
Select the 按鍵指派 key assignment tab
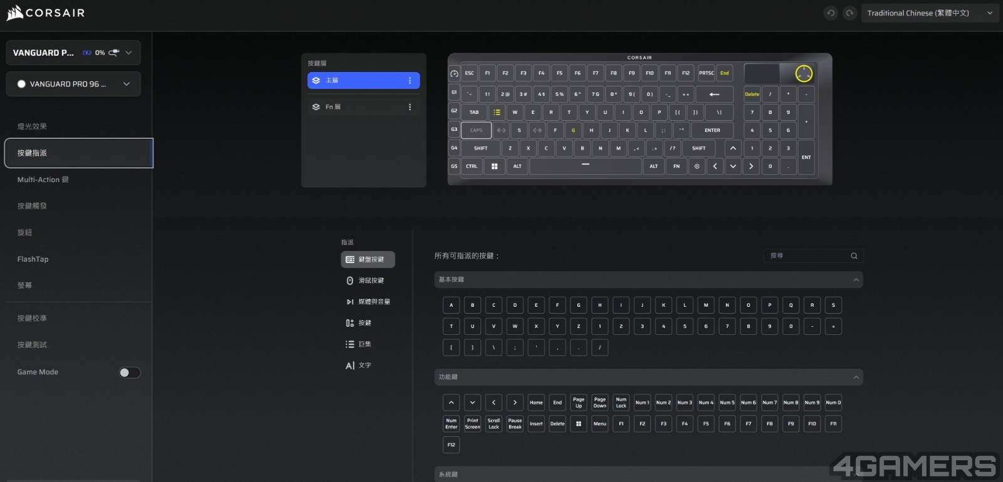[79, 153]
